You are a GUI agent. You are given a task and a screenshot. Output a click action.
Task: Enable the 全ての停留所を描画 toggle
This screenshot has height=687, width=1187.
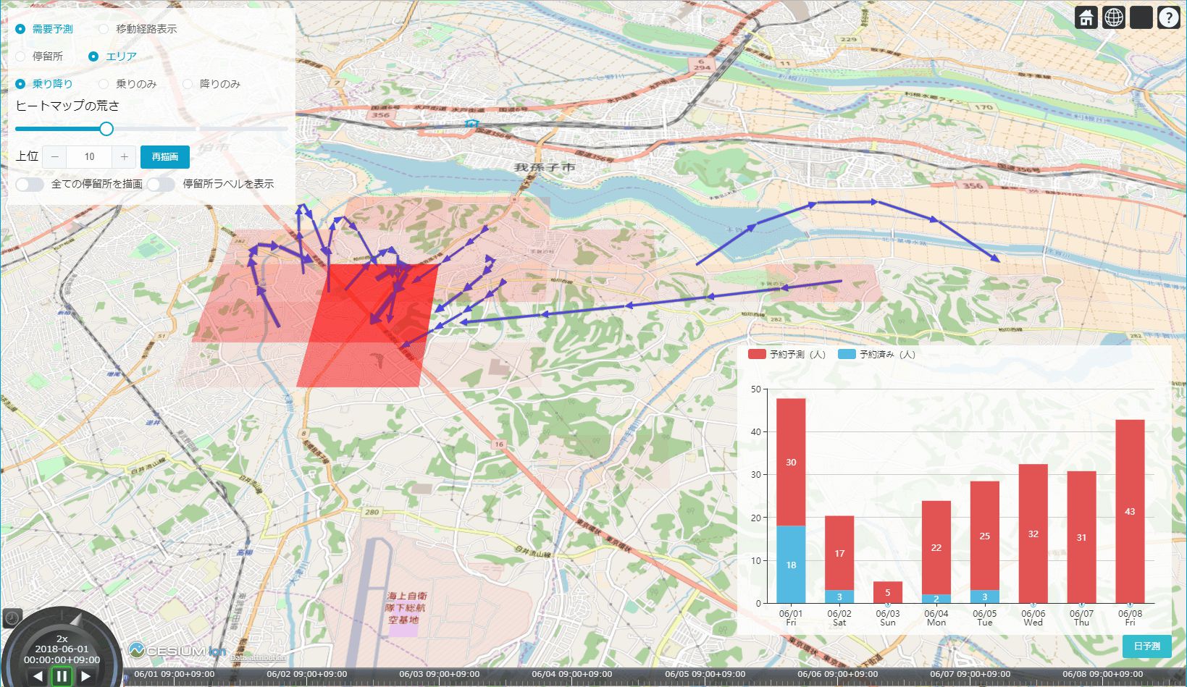30,184
